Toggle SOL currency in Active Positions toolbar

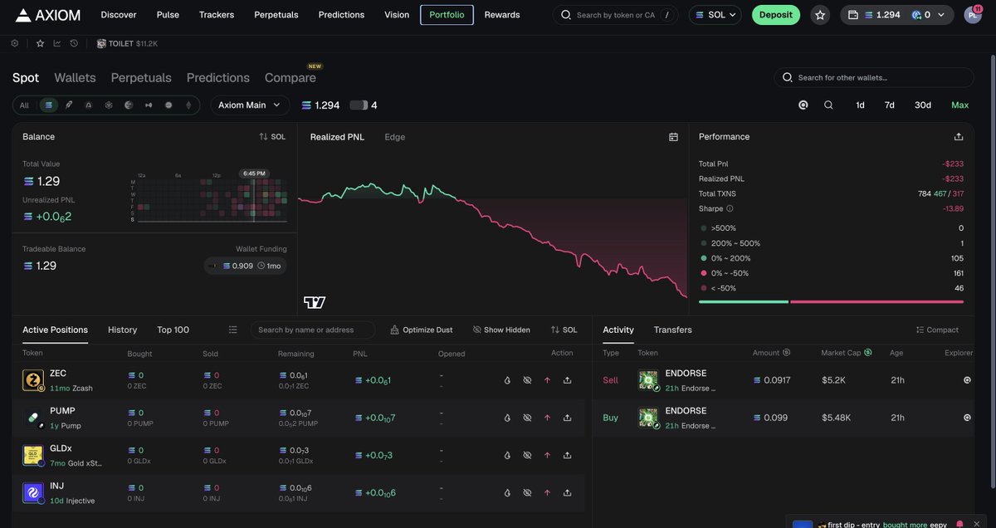click(x=564, y=330)
